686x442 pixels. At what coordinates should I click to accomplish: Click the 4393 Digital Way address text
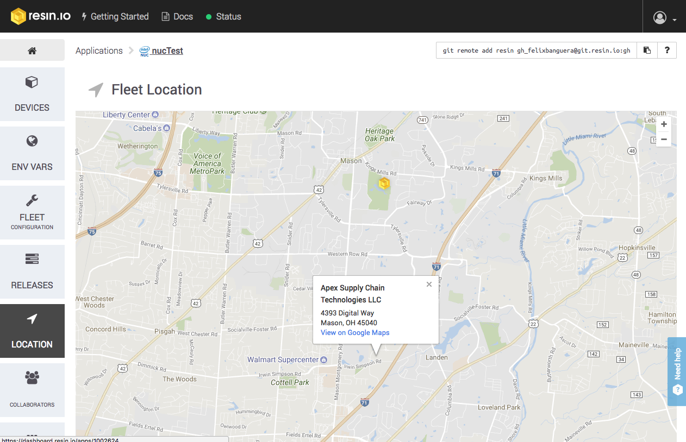347,313
